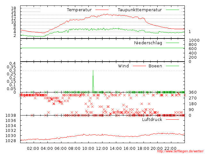Click the 16:00 time axis label
The width and height of the screenshot is (205, 154).
tap(129, 149)
